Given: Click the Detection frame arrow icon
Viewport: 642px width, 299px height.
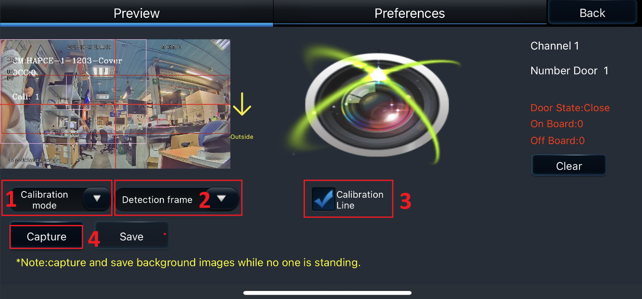Looking at the screenshot, I should [221, 199].
